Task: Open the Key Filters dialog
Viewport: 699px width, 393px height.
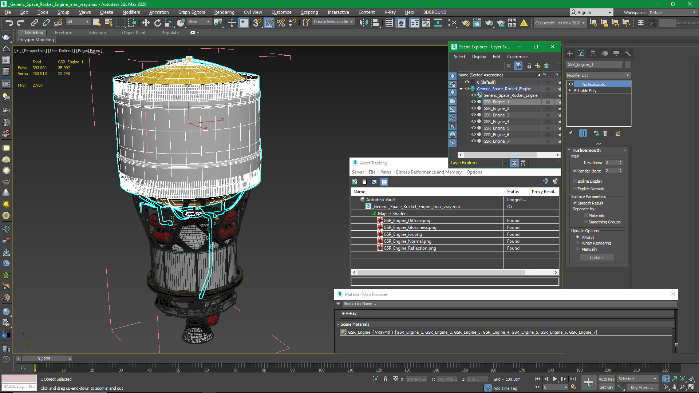Action: click(642, 387)
